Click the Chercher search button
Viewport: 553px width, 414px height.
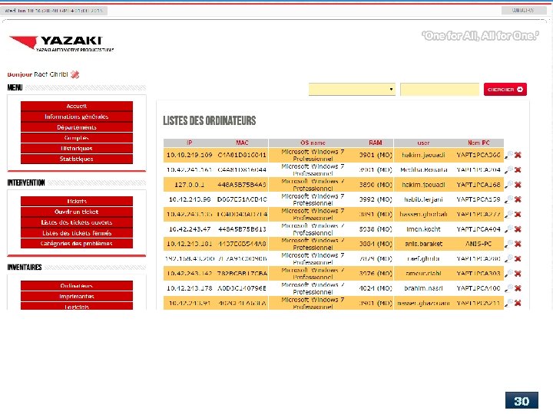click(505, 90)
